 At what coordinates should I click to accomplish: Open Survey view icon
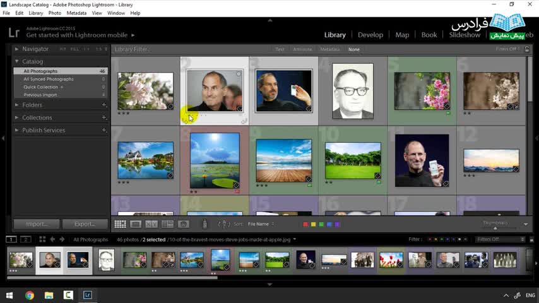[167, 224]
